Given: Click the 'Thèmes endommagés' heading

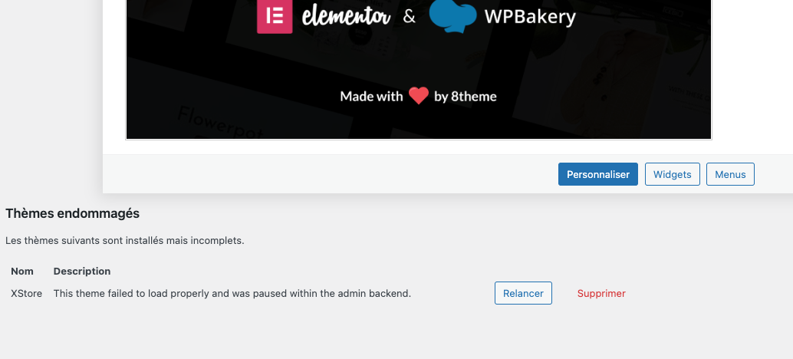Looking at the screenshot, I should pyautogui.click(x=72, y=213).
